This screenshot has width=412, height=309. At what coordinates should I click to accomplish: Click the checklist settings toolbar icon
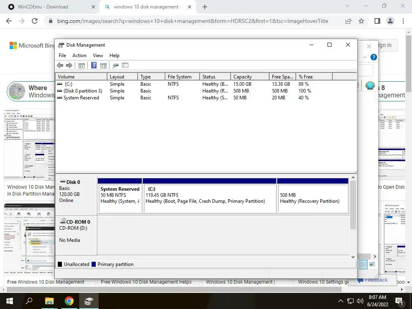pyautogui.click(x=125, y=65)
